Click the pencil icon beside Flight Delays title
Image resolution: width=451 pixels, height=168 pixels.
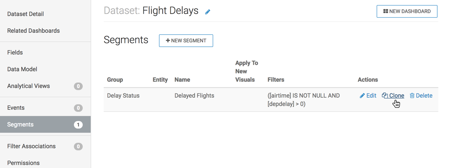pos(208,12)
